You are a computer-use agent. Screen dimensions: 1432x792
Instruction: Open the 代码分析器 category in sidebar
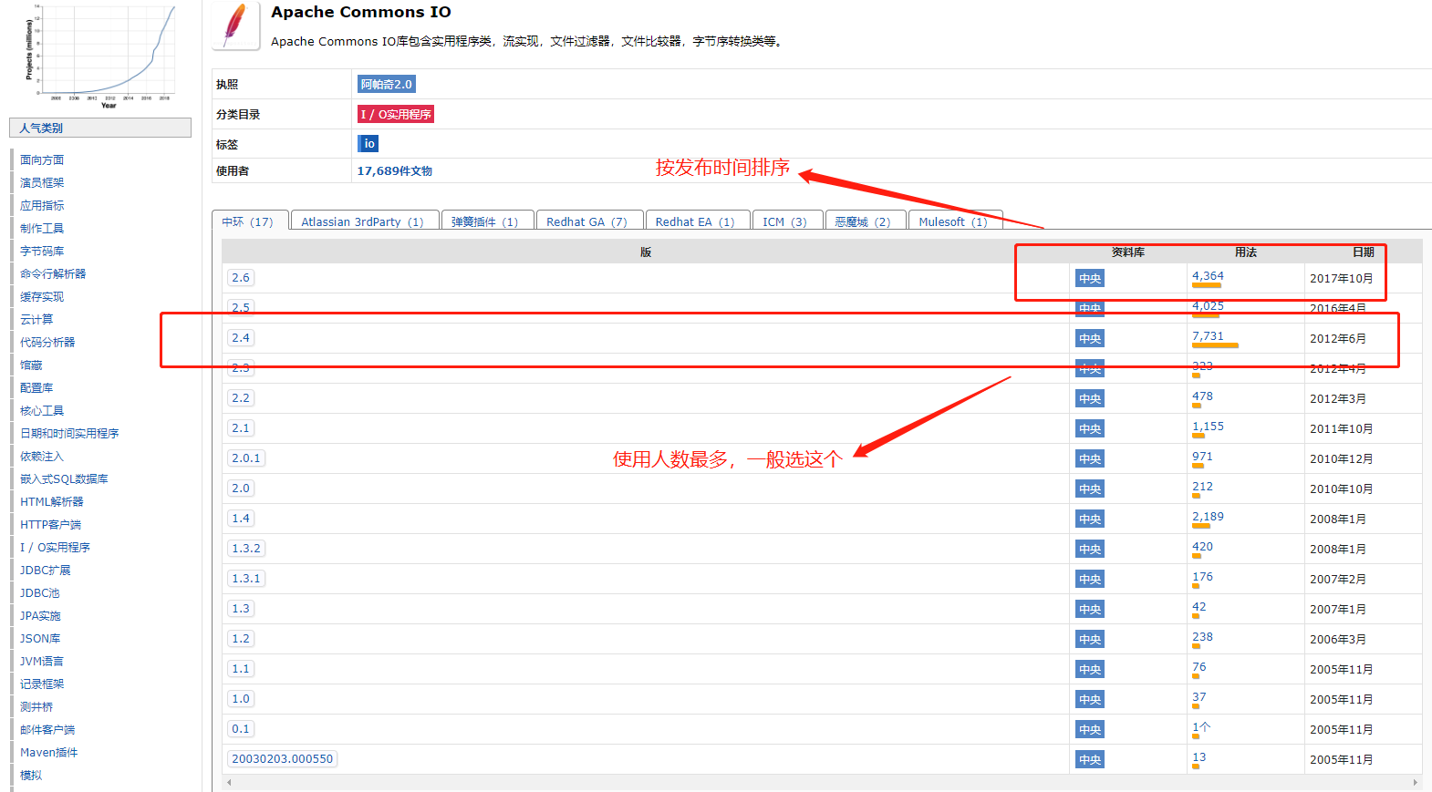(x=47, y=342)
